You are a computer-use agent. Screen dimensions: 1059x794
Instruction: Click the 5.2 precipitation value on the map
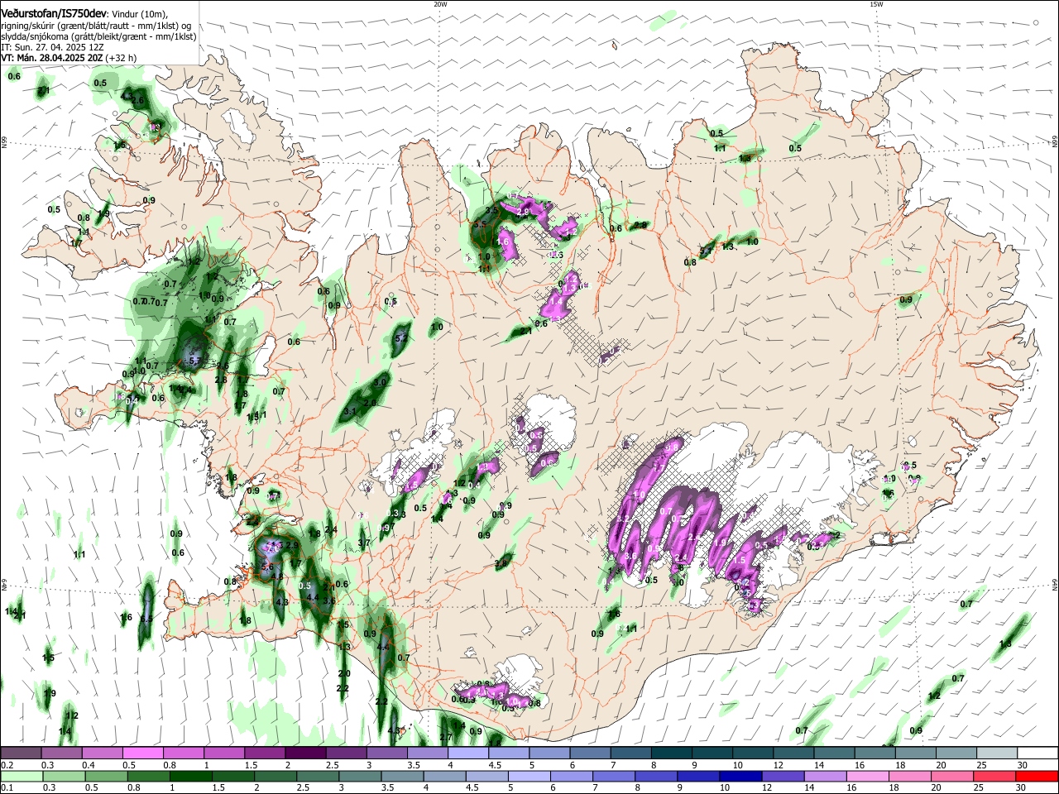tap(402, 337)
